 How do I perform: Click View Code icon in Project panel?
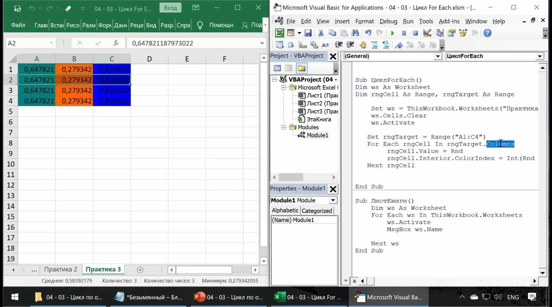pyautogui.click(x=277, y=68)
